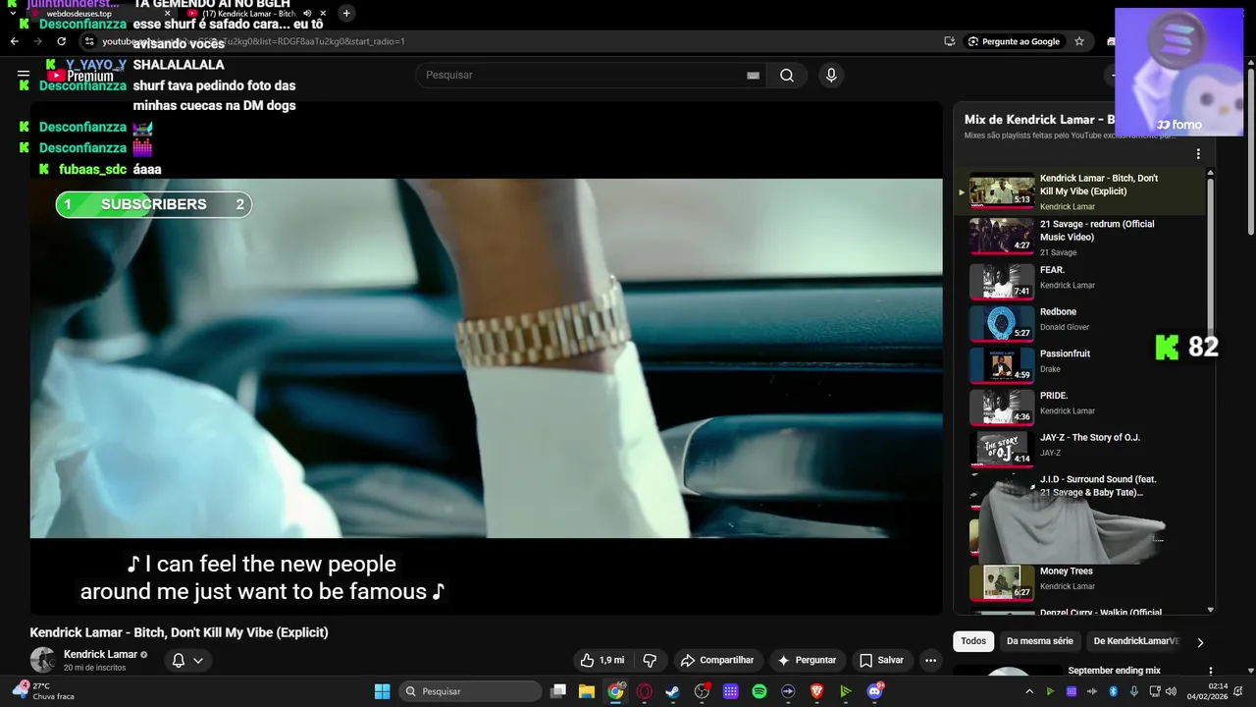Open Task View in taskbar
The height and width of the screenshot is (707, 1256).
[x=558, y=691]
